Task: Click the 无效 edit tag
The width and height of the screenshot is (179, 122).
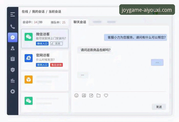Action: (56, 44)
